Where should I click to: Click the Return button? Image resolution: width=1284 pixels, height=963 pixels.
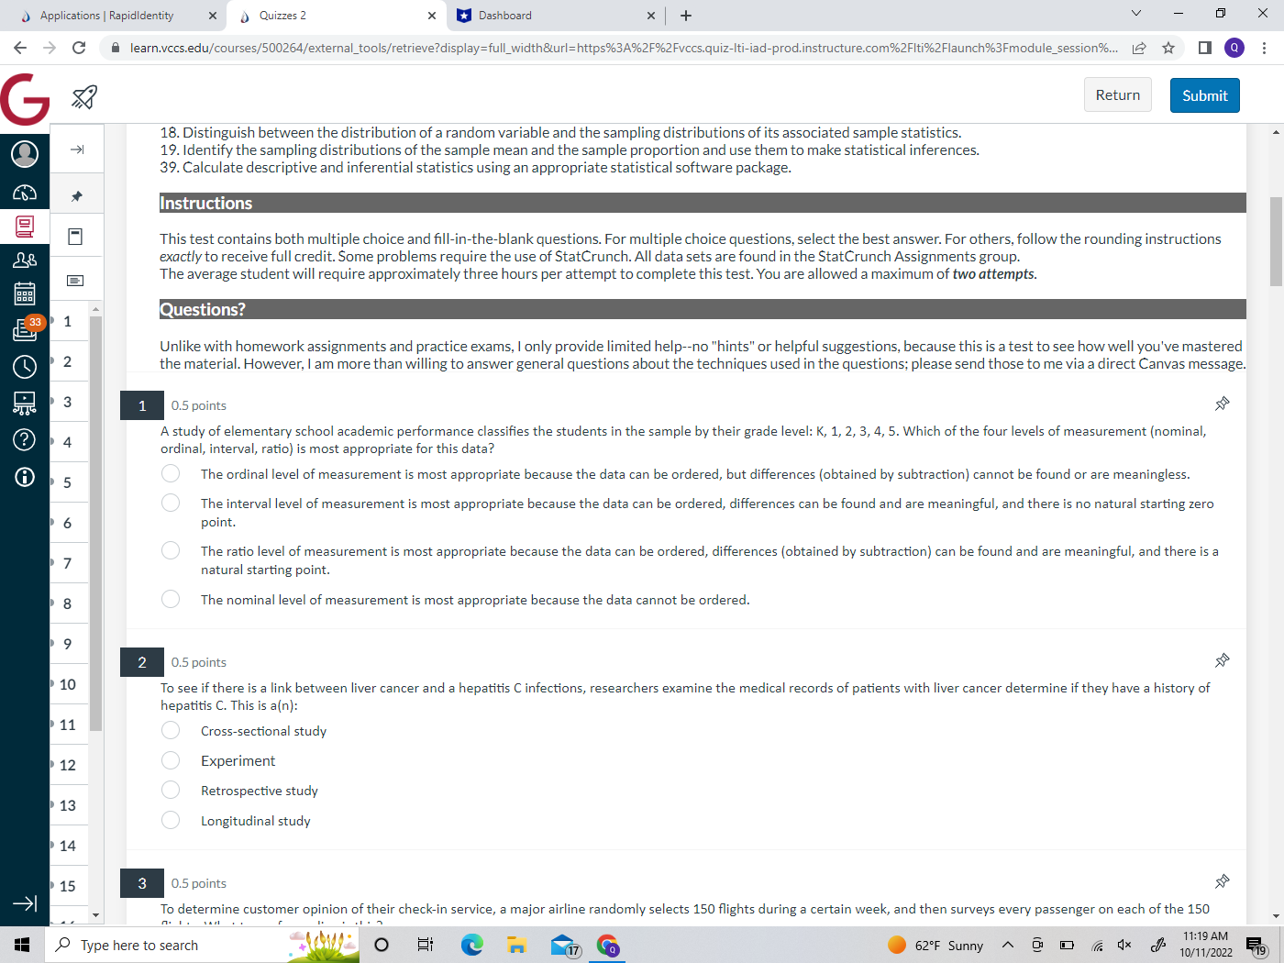click(1117, 94)
